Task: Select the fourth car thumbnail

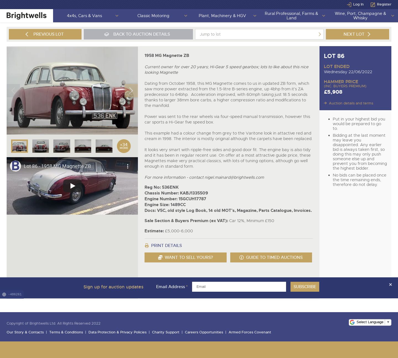Action: click(x=83, y=146)
